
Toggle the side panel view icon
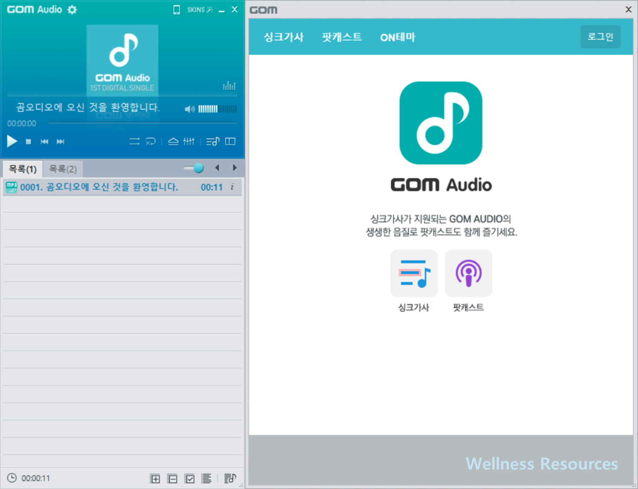point(230,141)
